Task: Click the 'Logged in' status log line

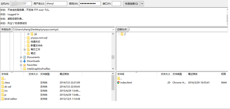Action: 13,14
